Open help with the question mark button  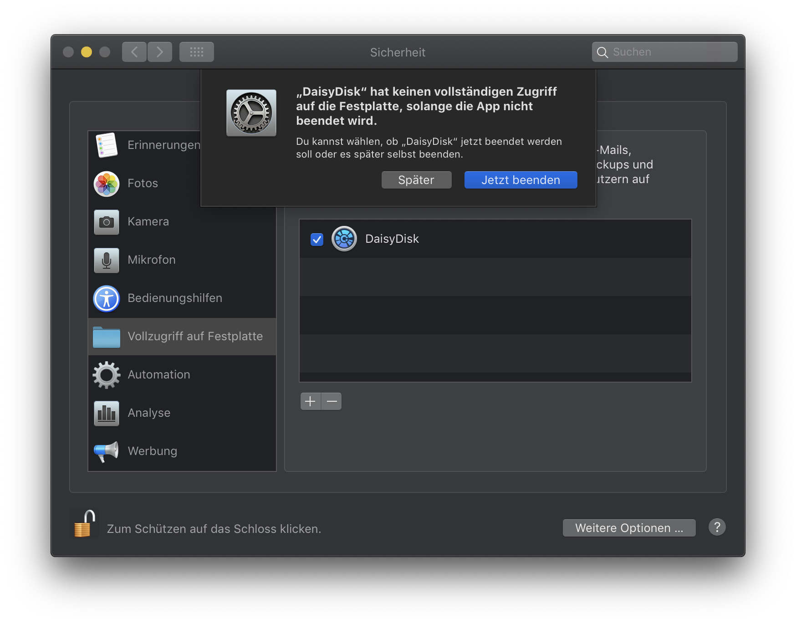click(717, 527)
